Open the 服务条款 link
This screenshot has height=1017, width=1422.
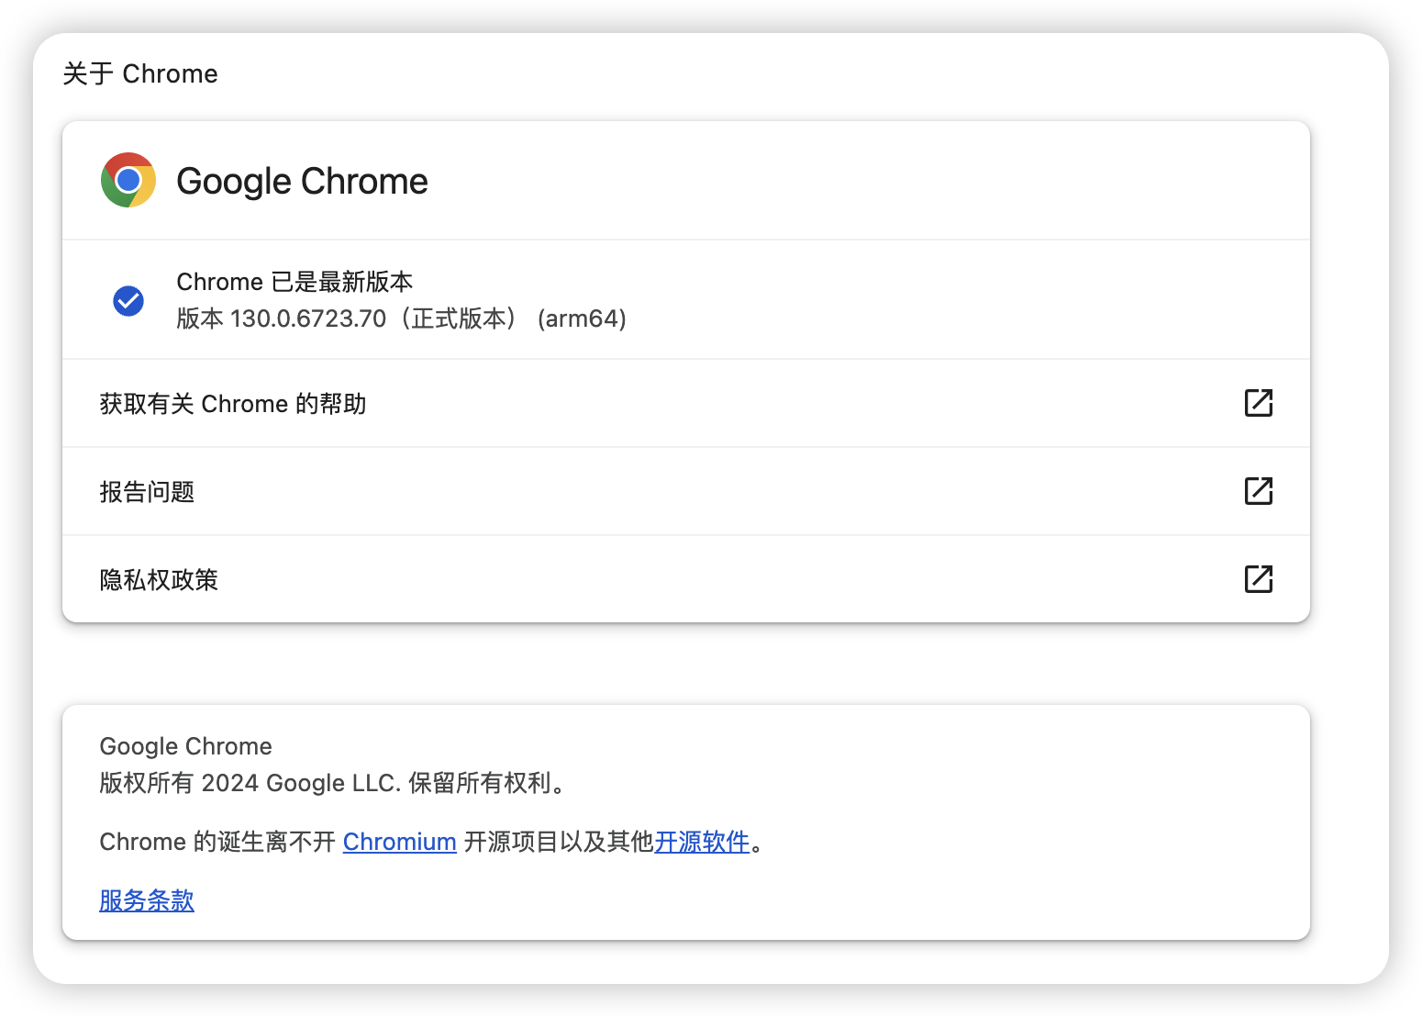pyautogui.click(x=147, y=900)
